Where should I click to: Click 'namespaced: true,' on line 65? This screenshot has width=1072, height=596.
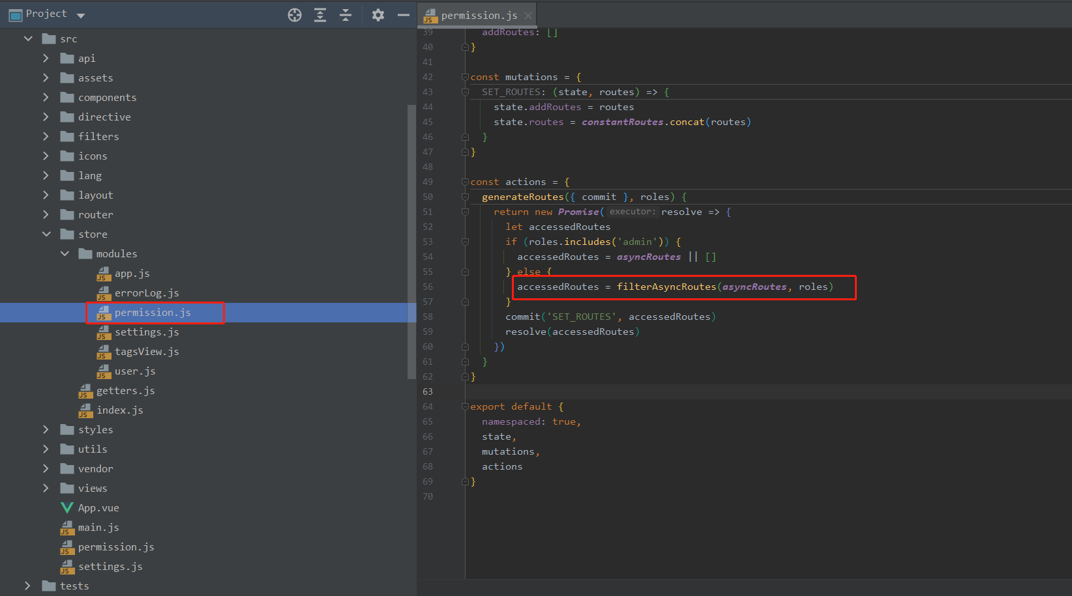(x=531, y=421)
